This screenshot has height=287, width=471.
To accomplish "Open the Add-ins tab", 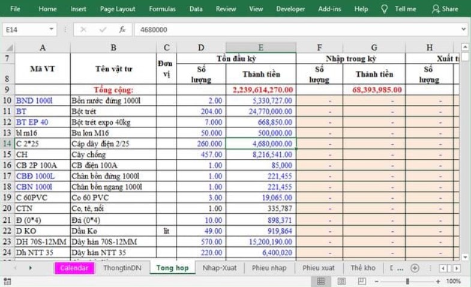I will point(329,9).
